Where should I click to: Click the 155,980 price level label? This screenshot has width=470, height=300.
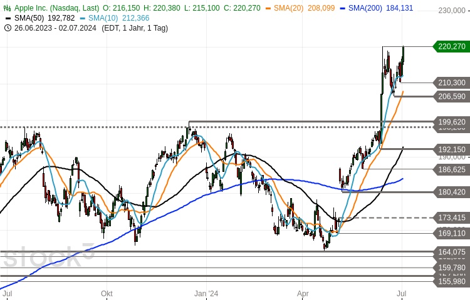coord(451,281)
